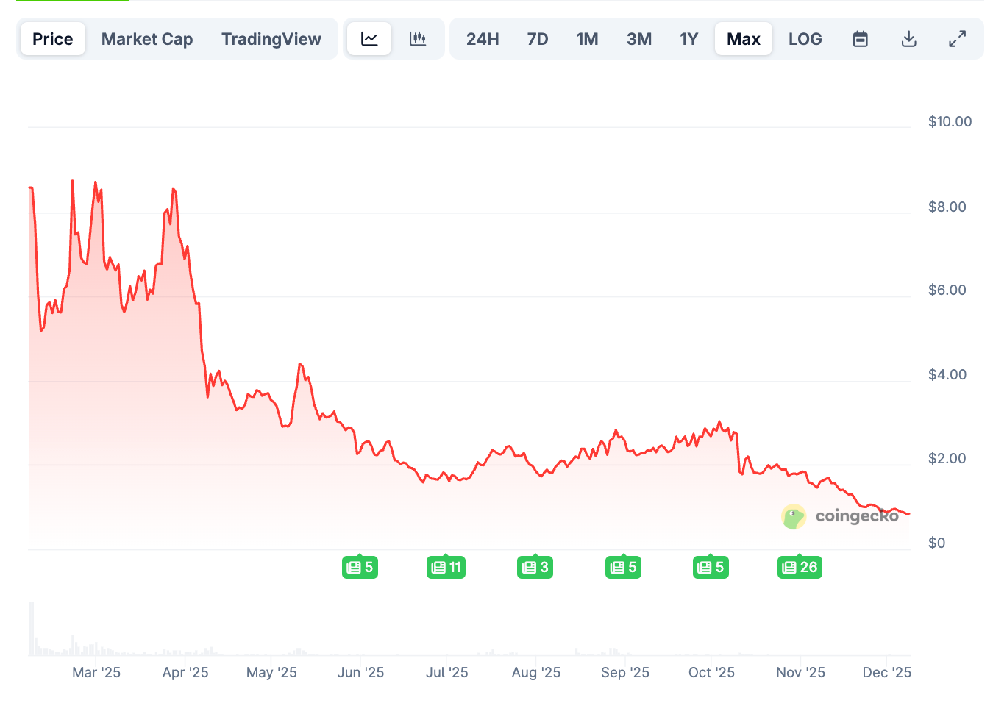This screenshot has width=993, height=703.
Task: Open the calendar date range picker
Action: pos(861,39)
